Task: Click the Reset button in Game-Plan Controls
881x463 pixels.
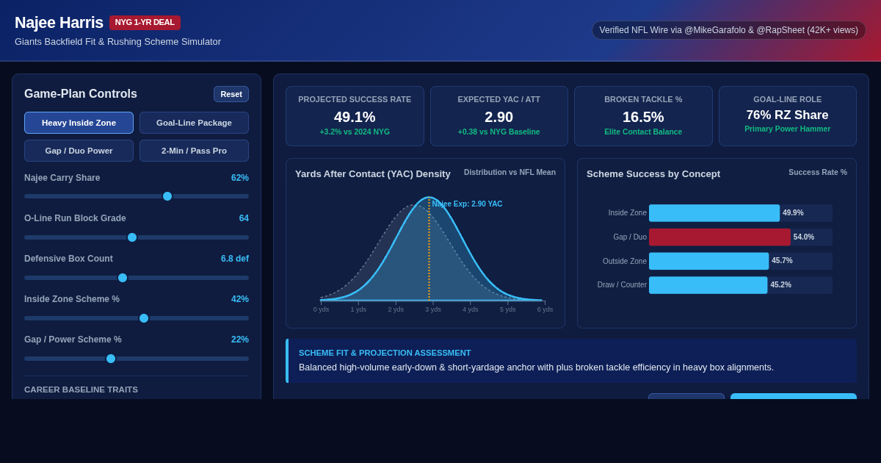Action: [231, 94]
